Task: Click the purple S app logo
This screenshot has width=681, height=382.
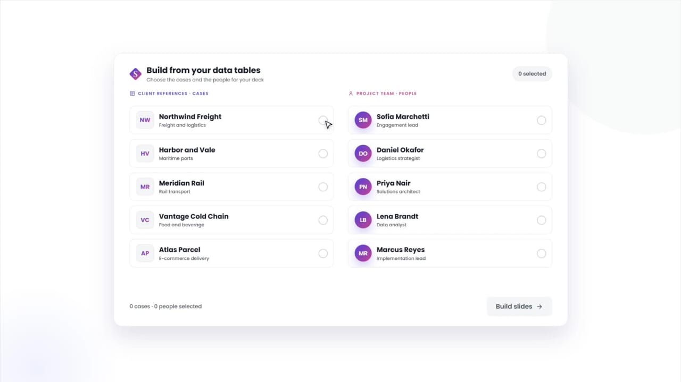Action: tap(136, 74)
